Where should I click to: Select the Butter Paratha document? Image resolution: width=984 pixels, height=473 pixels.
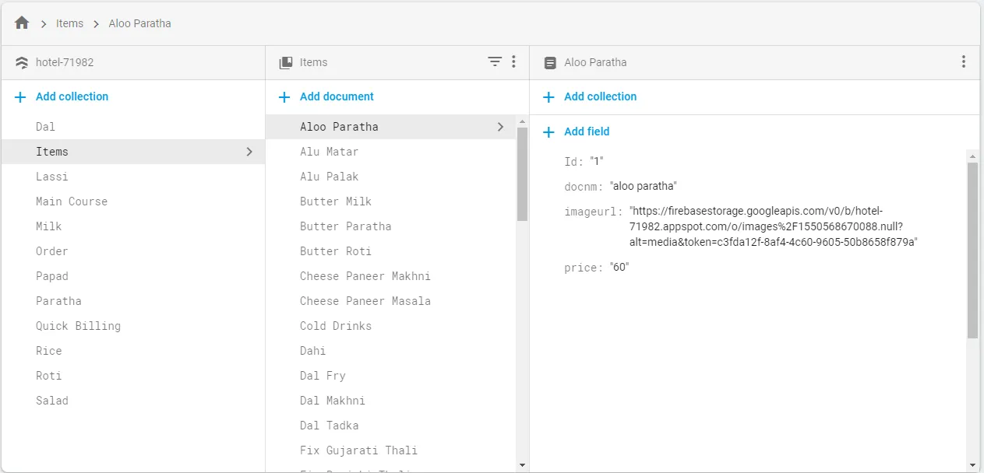point(345,226)
